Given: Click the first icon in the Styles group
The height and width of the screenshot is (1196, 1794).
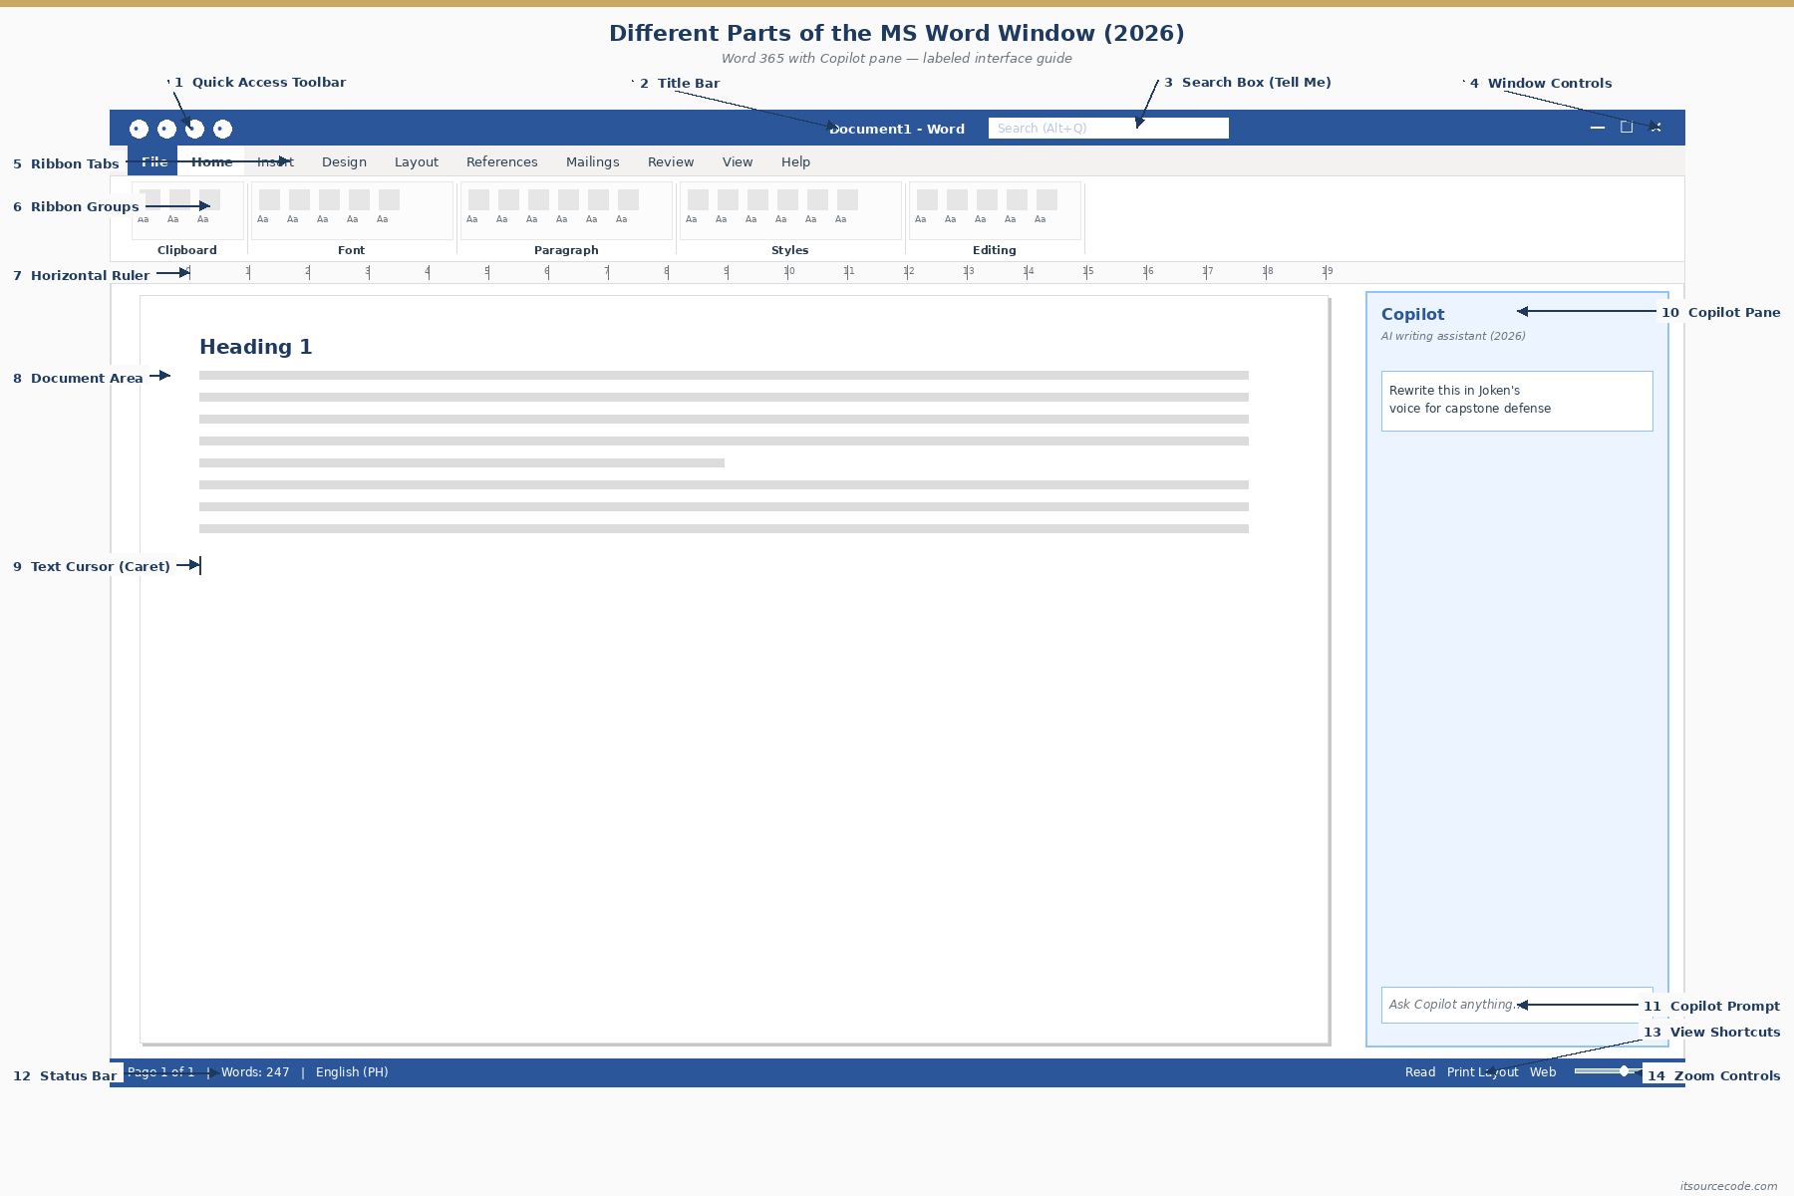Looking at the screenshot, I should (698, 199).
